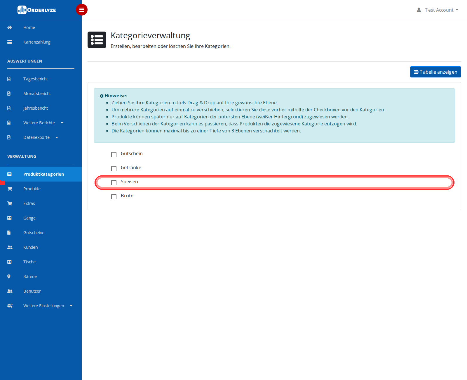Screen dimensions: 467x380
Task: Click the Produkte shopping cart icon
Action: 10,189
